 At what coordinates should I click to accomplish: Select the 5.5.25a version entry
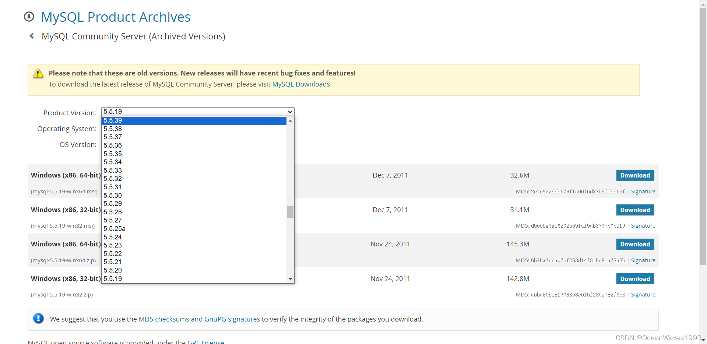pyautogui.click(x=194, y=229)
